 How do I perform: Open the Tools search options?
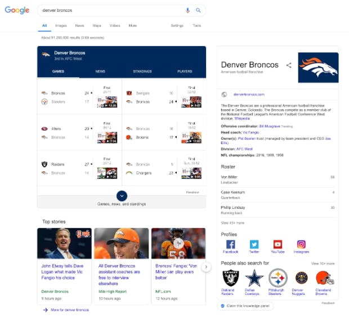[197, 25]
